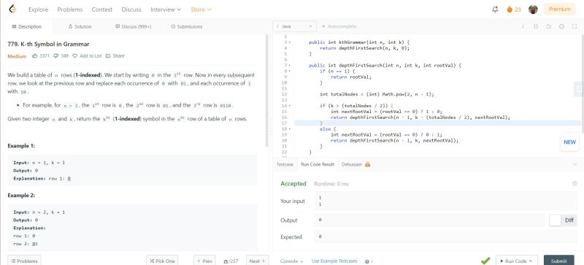Click the Pick One random button
This screenshot has height=265, width=584.
pyautogui.click(x=162, y=261)
